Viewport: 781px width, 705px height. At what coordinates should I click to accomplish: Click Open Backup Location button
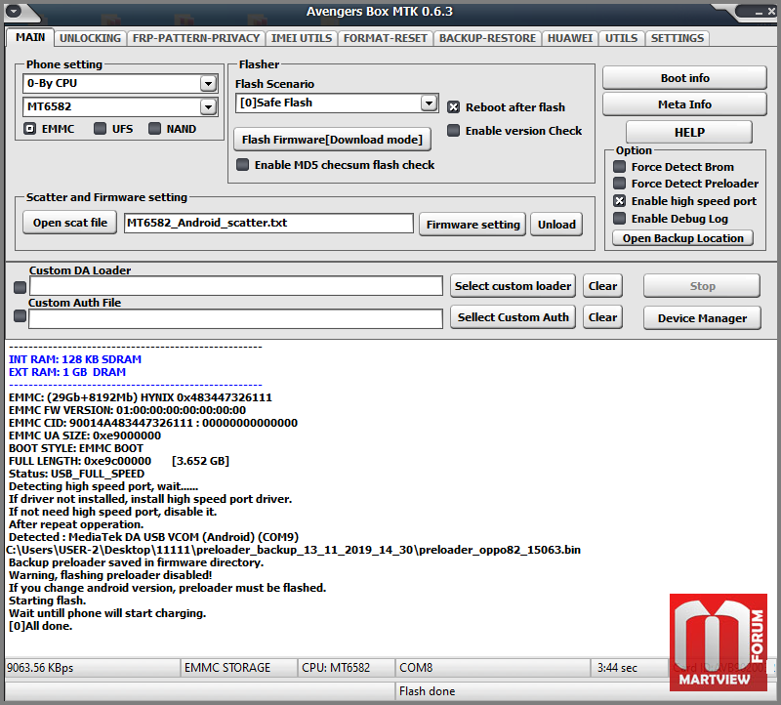click(682, 238)
